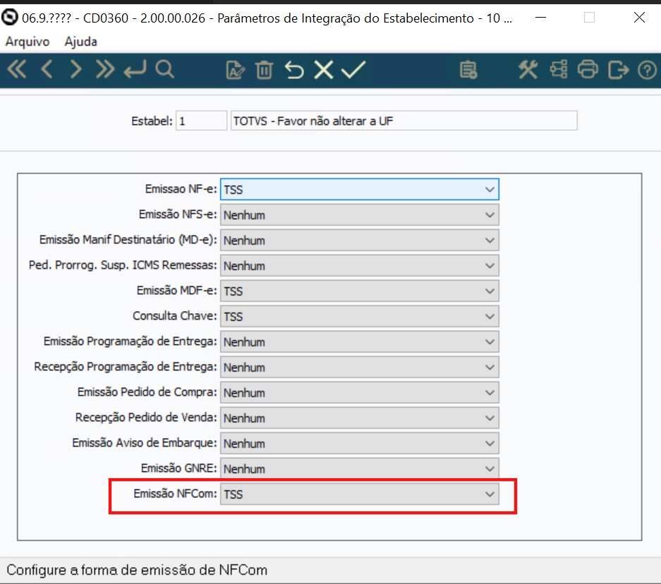Screen dimensions: 661x584
Task: Jump to the last record
Action: [x=104, y=70]
